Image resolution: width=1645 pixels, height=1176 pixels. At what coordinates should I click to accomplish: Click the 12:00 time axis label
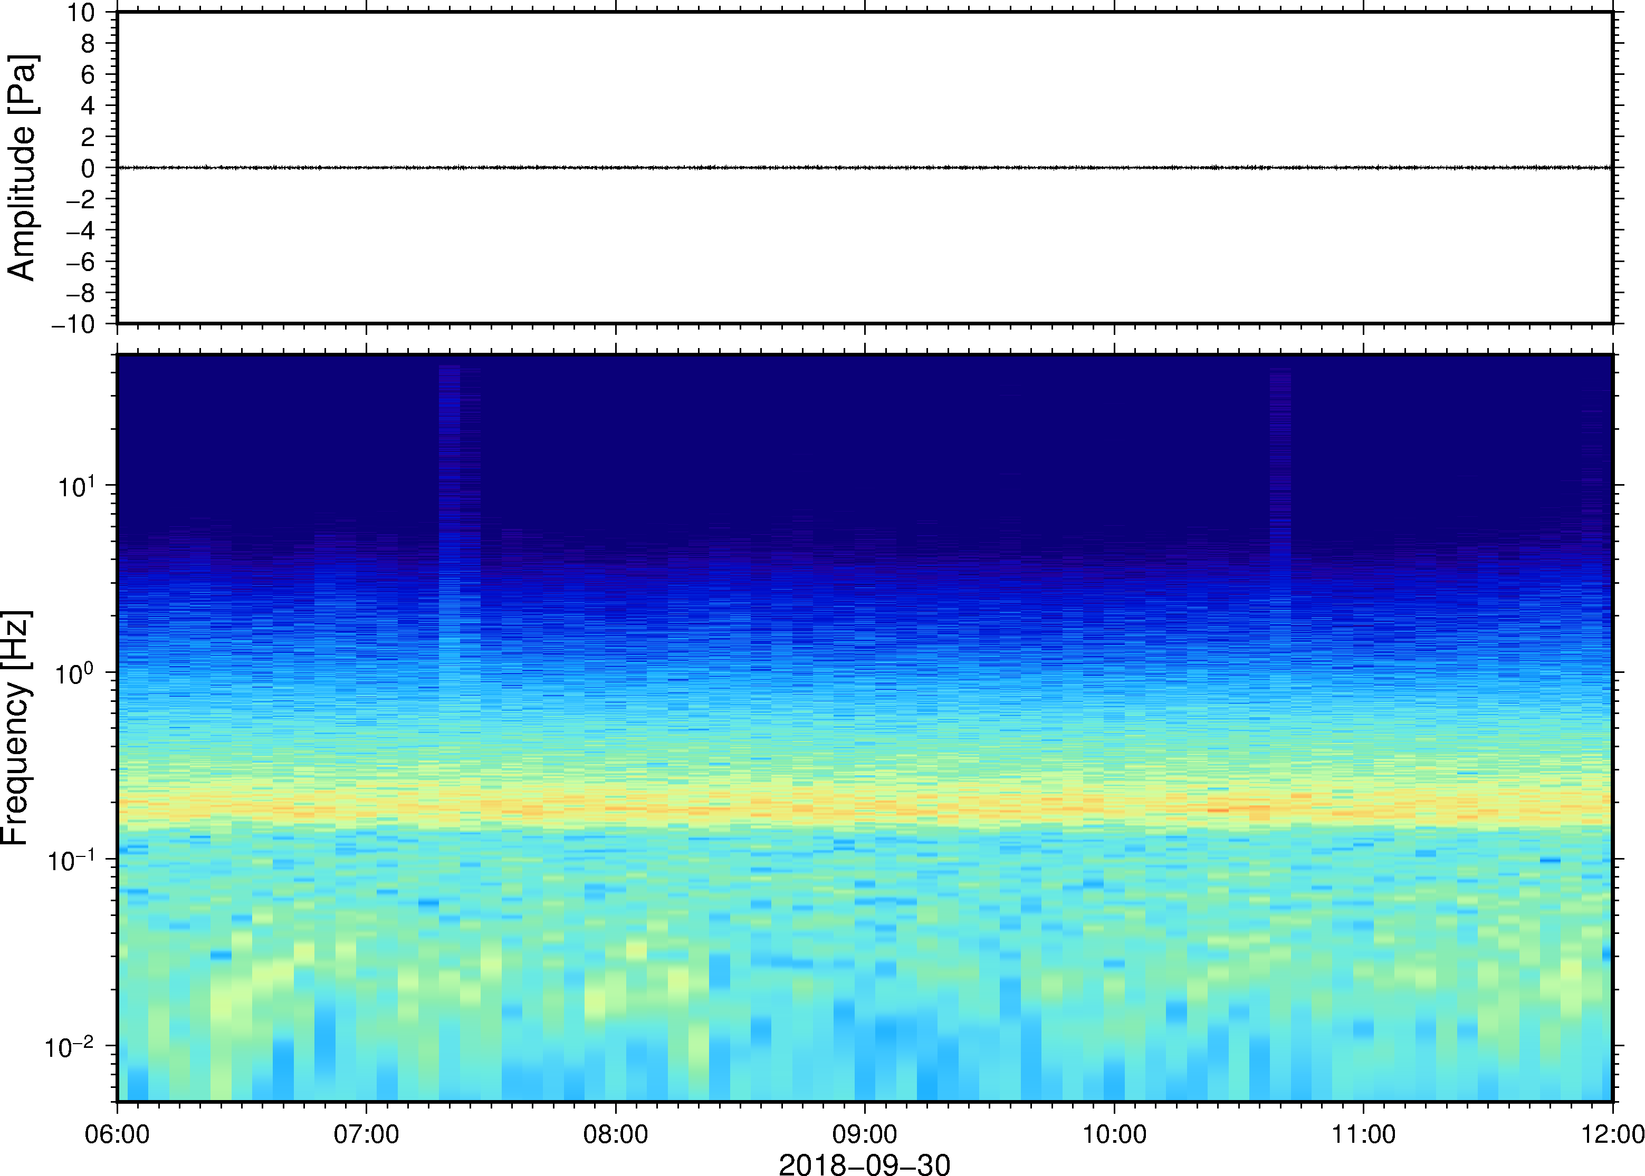1612,1134
